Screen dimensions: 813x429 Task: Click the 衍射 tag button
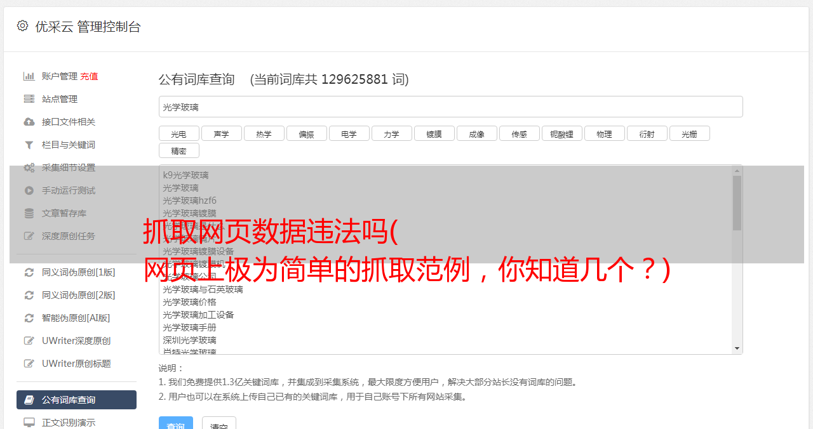pyautogui.click(x=647, y=133)
